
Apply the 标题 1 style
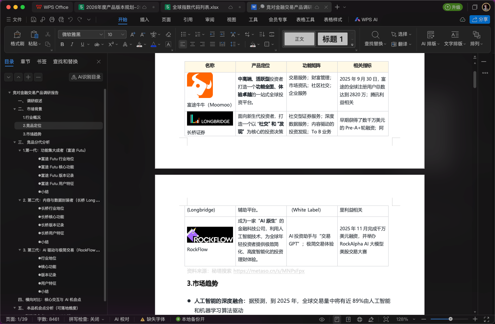(x=333, y=39)
